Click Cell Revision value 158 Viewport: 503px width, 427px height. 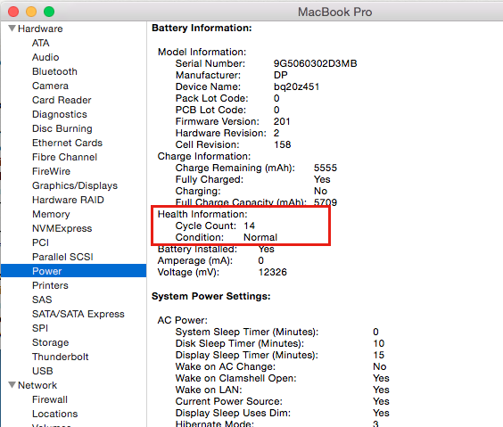click(x=283, y=144)
